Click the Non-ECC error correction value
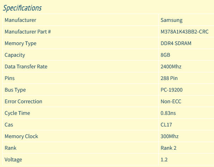This screenshot has height=167, width=214. (x=171, y=101)
